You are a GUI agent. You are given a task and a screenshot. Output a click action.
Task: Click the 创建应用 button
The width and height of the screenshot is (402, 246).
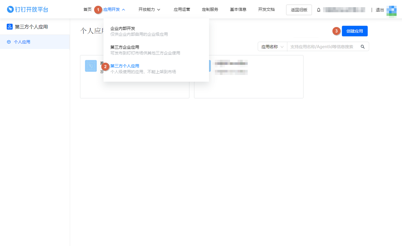[354, 31]
